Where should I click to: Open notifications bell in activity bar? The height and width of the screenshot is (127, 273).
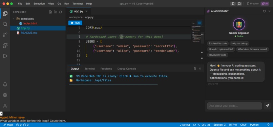5,84
